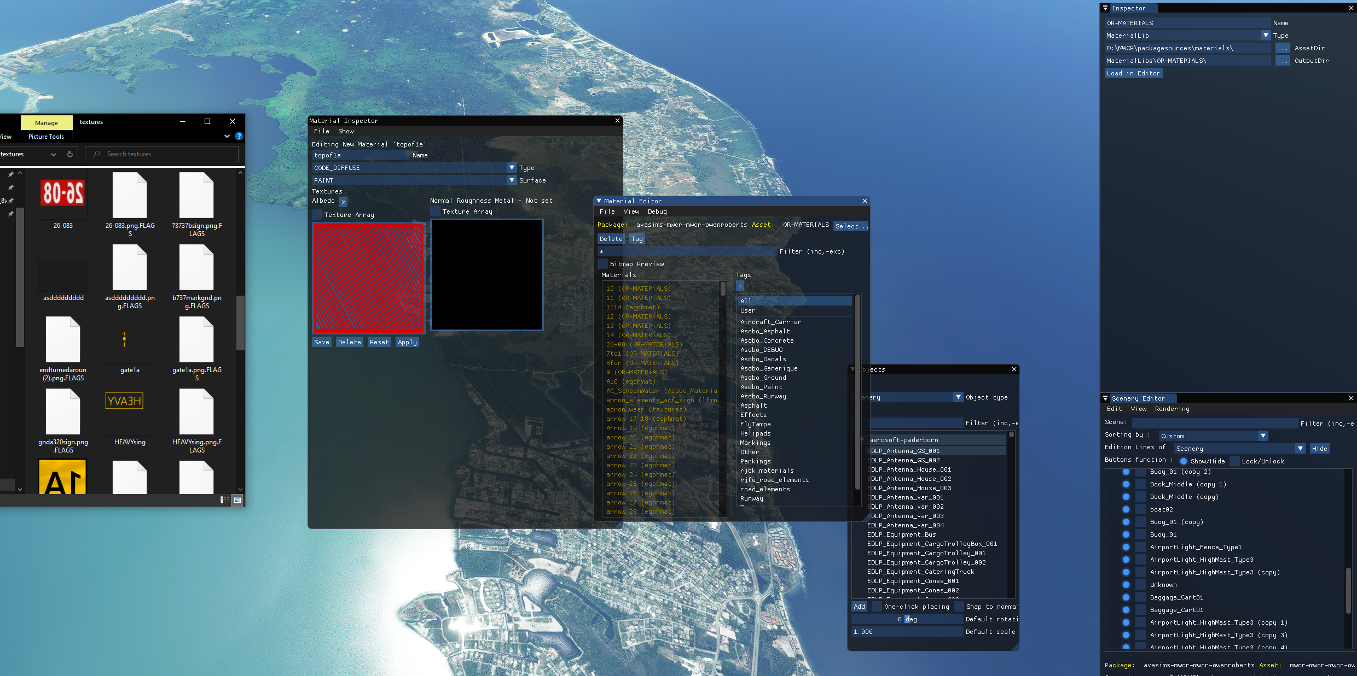Collapse the Material Editor window triangle
1357x676 pixels.
pyautogui.click(x=599, y=201)
